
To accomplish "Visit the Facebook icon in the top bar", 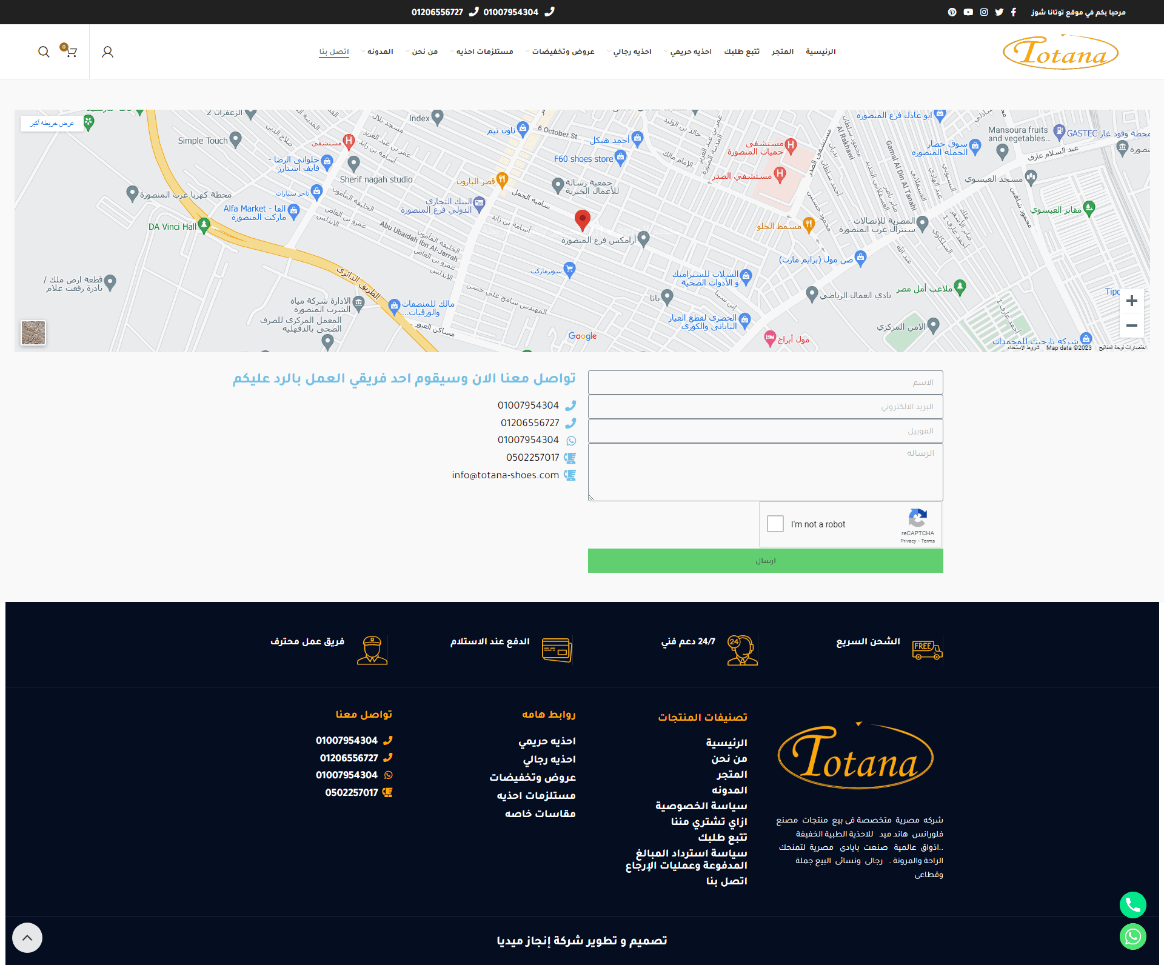I will click(1013, 12).
